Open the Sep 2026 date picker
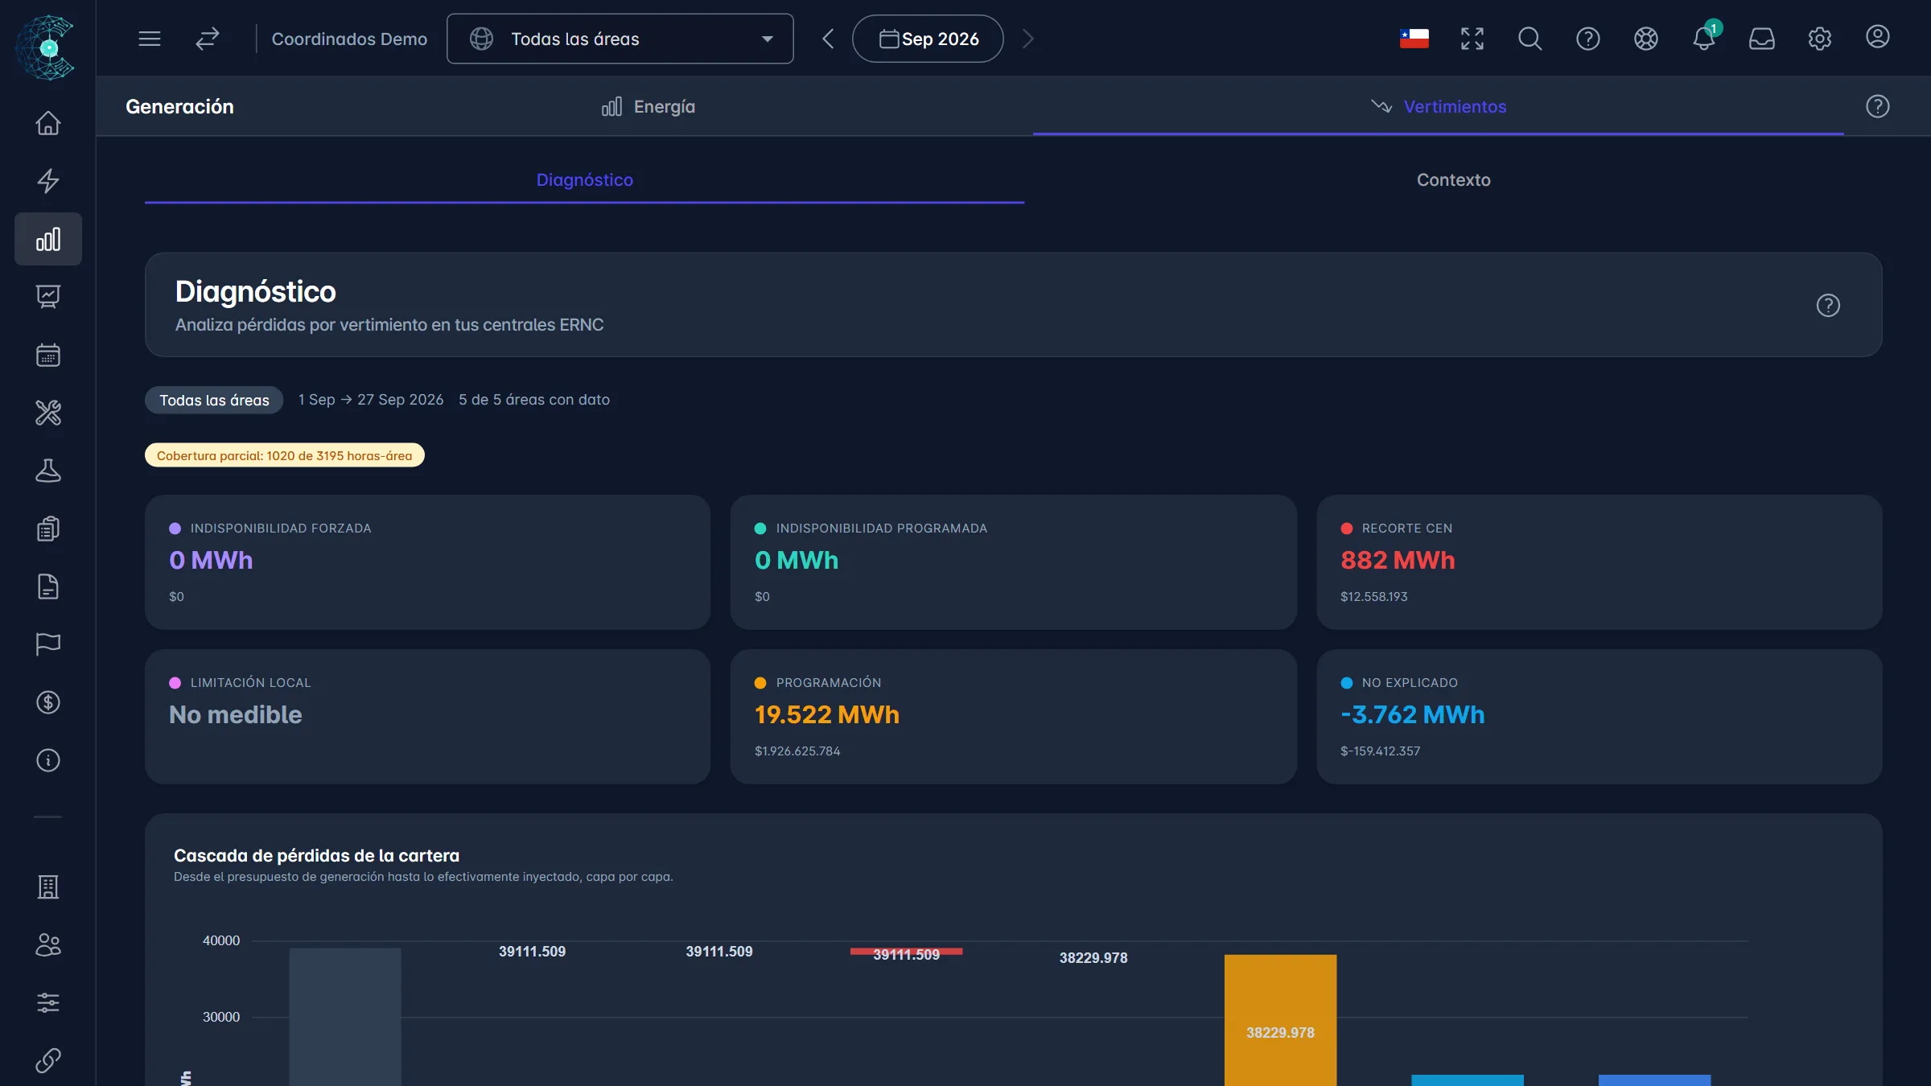The width and height of the screenshot is (1931, 1086). click(x=928, y=39)
